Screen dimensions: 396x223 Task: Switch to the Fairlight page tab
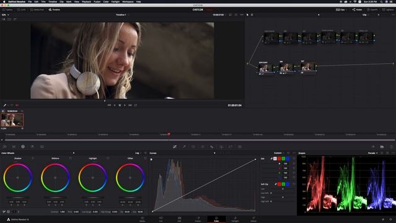[235, 219]
